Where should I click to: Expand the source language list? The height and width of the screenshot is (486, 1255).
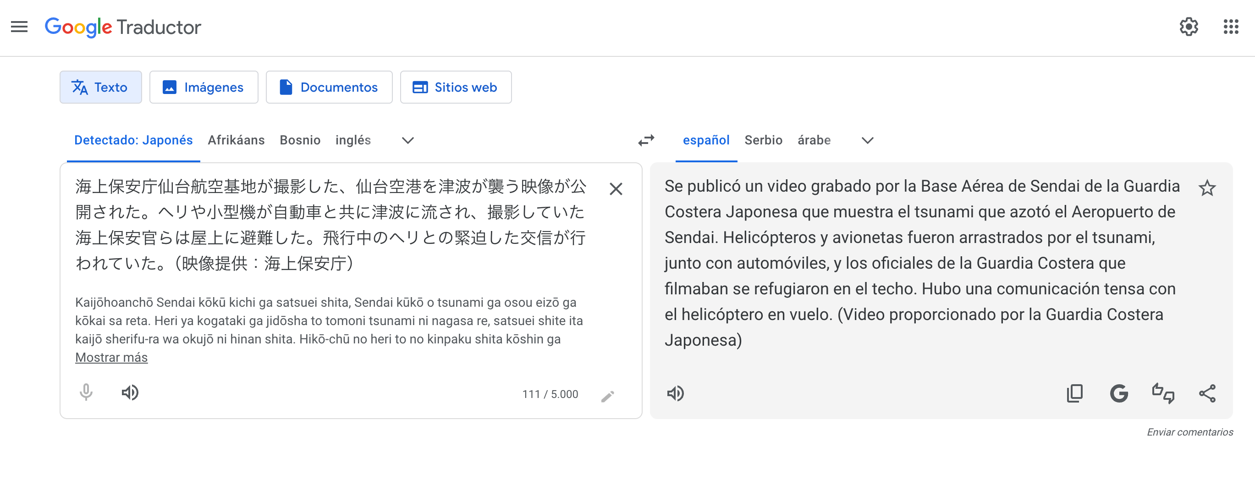tap(408, 140)
